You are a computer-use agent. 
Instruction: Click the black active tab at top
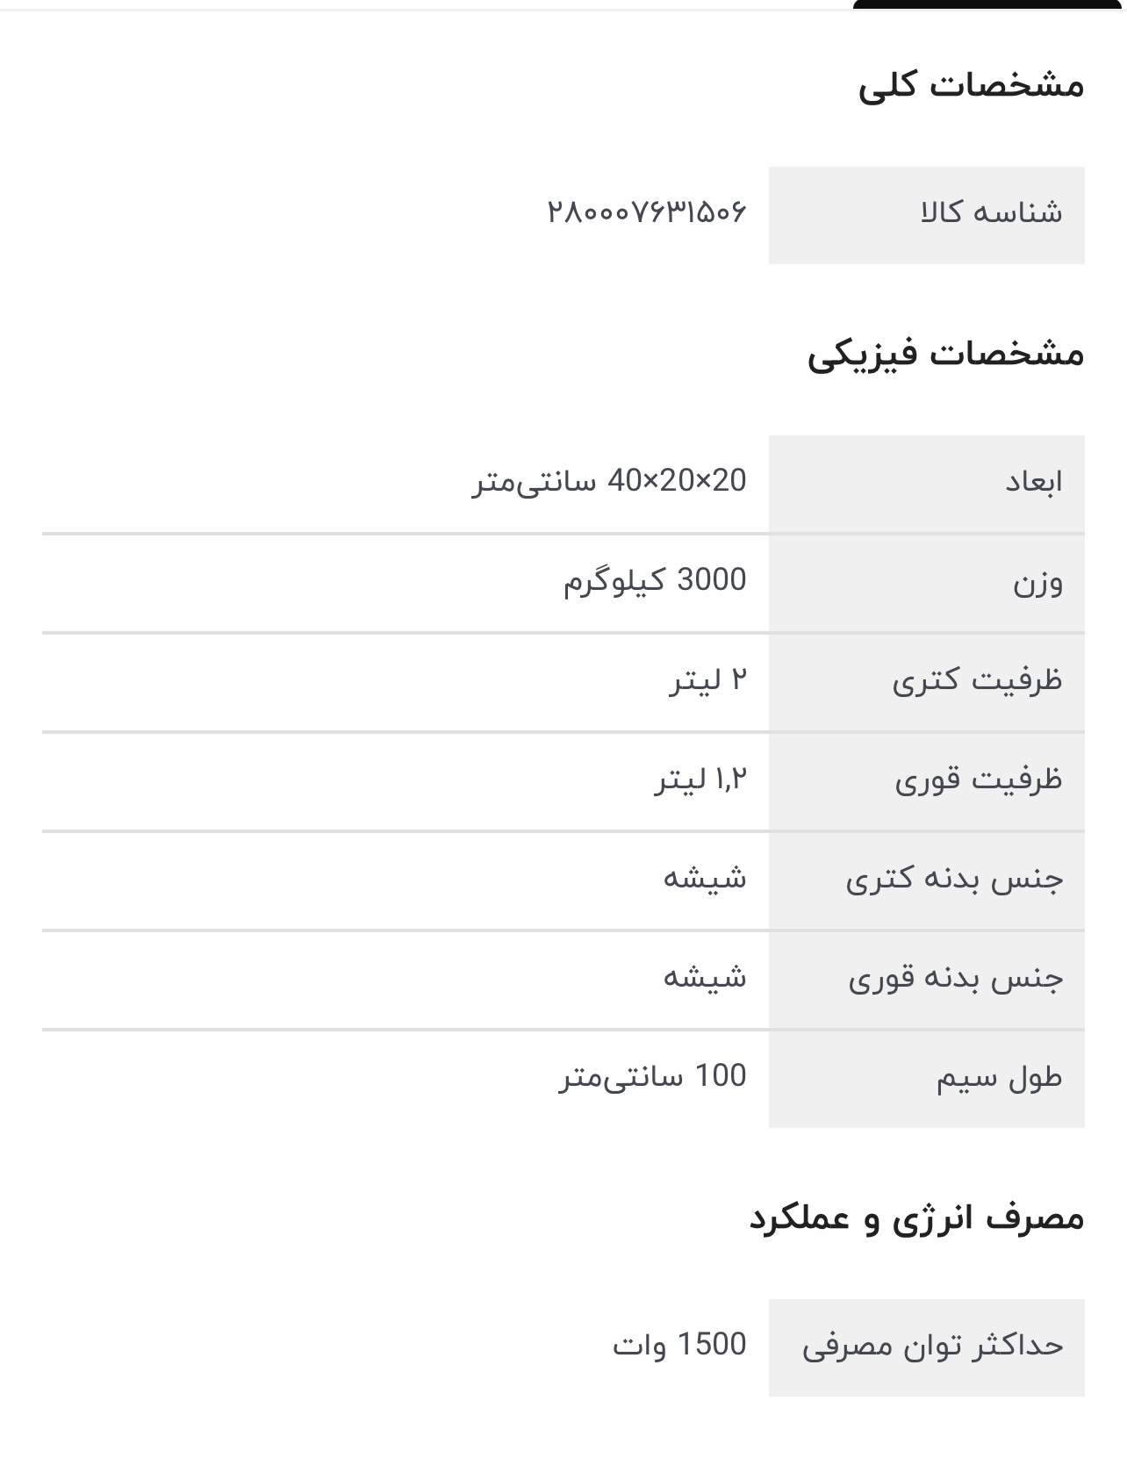(988, 4)
